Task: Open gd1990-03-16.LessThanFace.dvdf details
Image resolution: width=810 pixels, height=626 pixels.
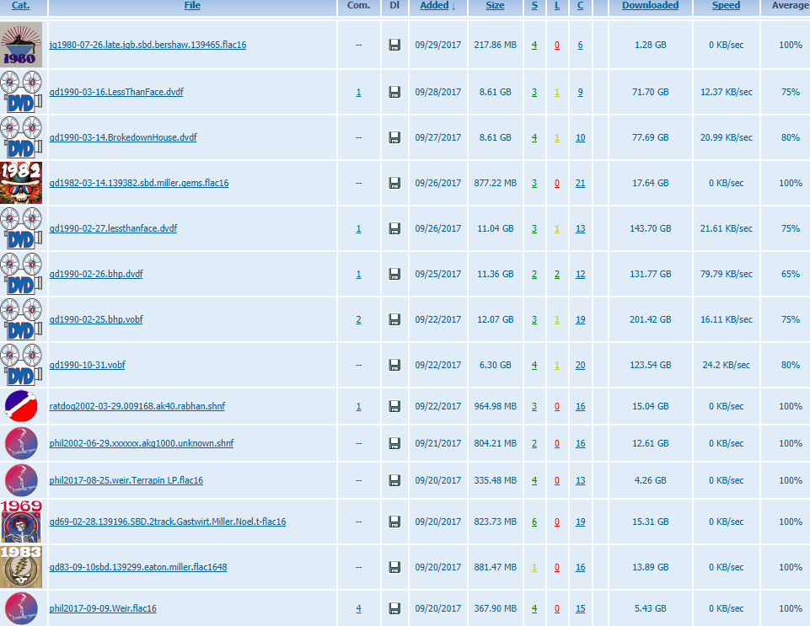Action: click(116, 92)
